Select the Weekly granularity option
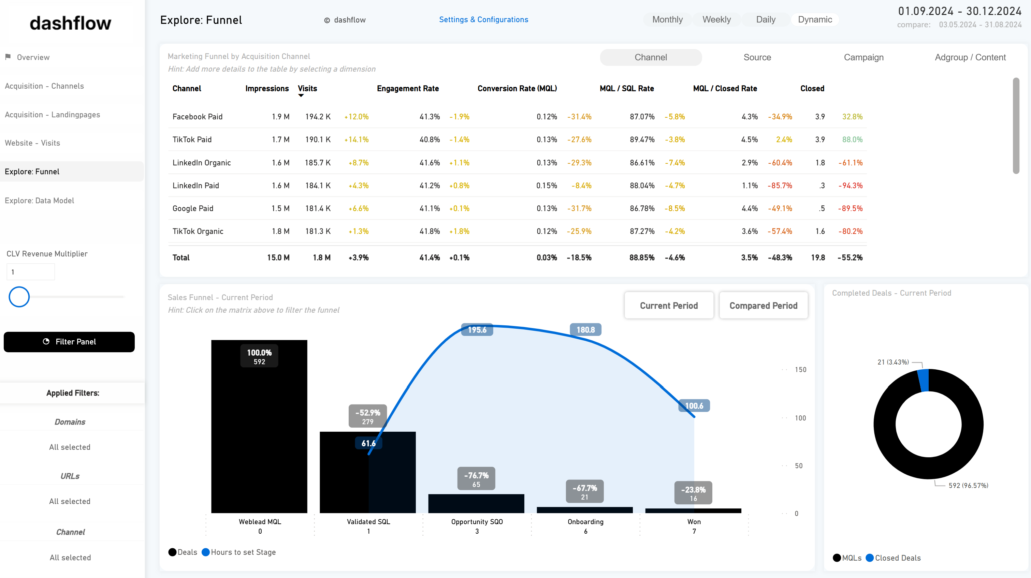The height and width of the screenshot is (578, 1031). click(716, 19)
